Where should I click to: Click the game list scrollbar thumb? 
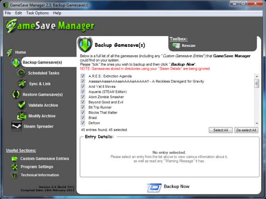[257, 84]
